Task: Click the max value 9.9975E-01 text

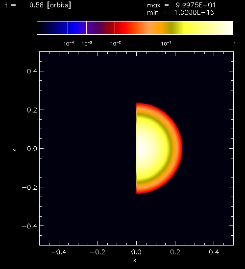Action: coord(196,5)
